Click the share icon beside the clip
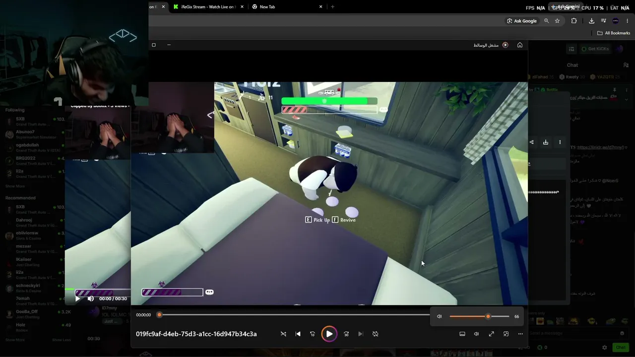 tap(531, 142)
